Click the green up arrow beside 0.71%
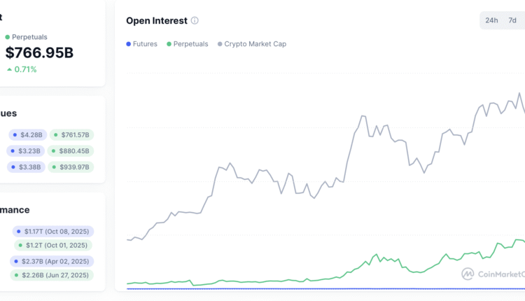The width and height of the screenshot is (525, 301). click(8, 69)
